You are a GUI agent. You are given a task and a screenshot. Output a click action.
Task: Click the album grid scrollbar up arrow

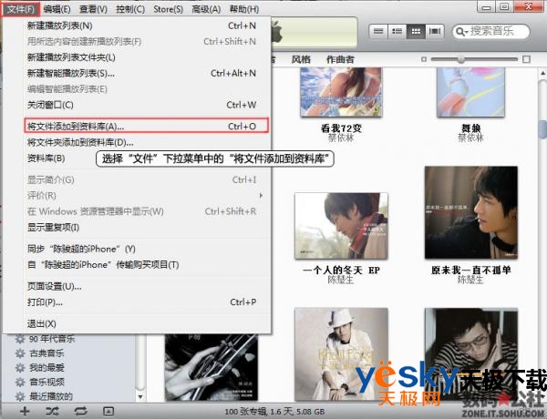tap(542, 73)
